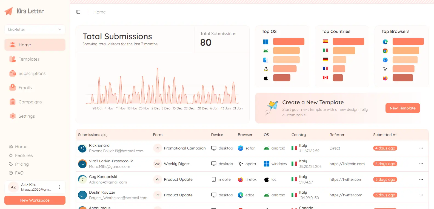Viewport: 434px width, 209px height.
Task: Click the Kira Letter paper plane logo
Action: pos(9,11)
